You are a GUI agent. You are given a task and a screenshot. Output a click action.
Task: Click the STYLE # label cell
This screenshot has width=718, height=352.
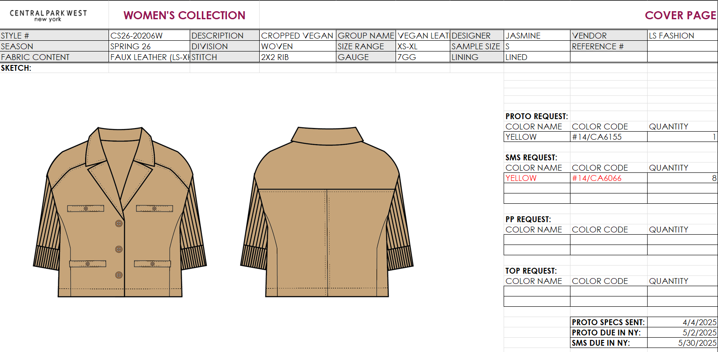(54, 35)
